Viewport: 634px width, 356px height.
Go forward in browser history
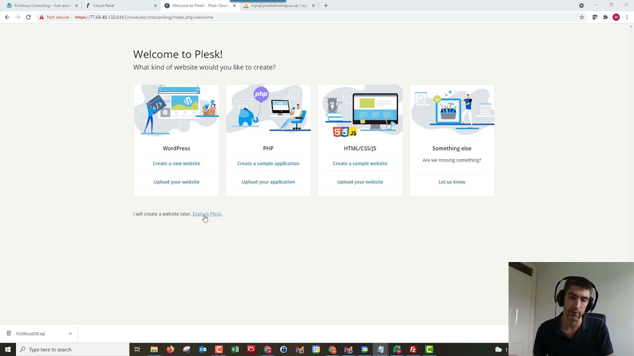pyautogui.click(x=17, y=17)
